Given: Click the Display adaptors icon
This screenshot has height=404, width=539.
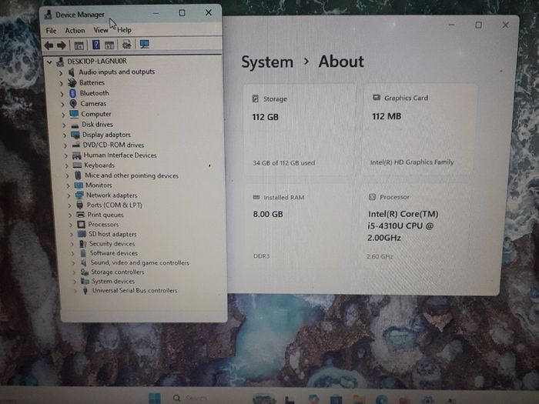Looking at the screenshot, I should tap(75, 135).
